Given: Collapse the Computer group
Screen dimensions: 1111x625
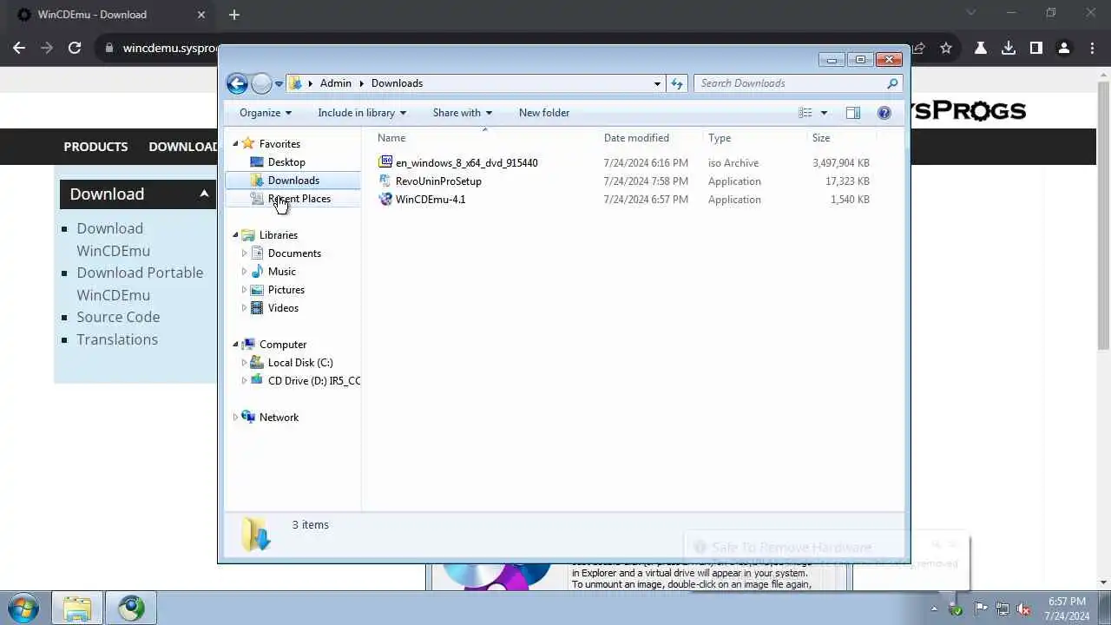Looking at the screenshot, I should [x=235, y=345].
